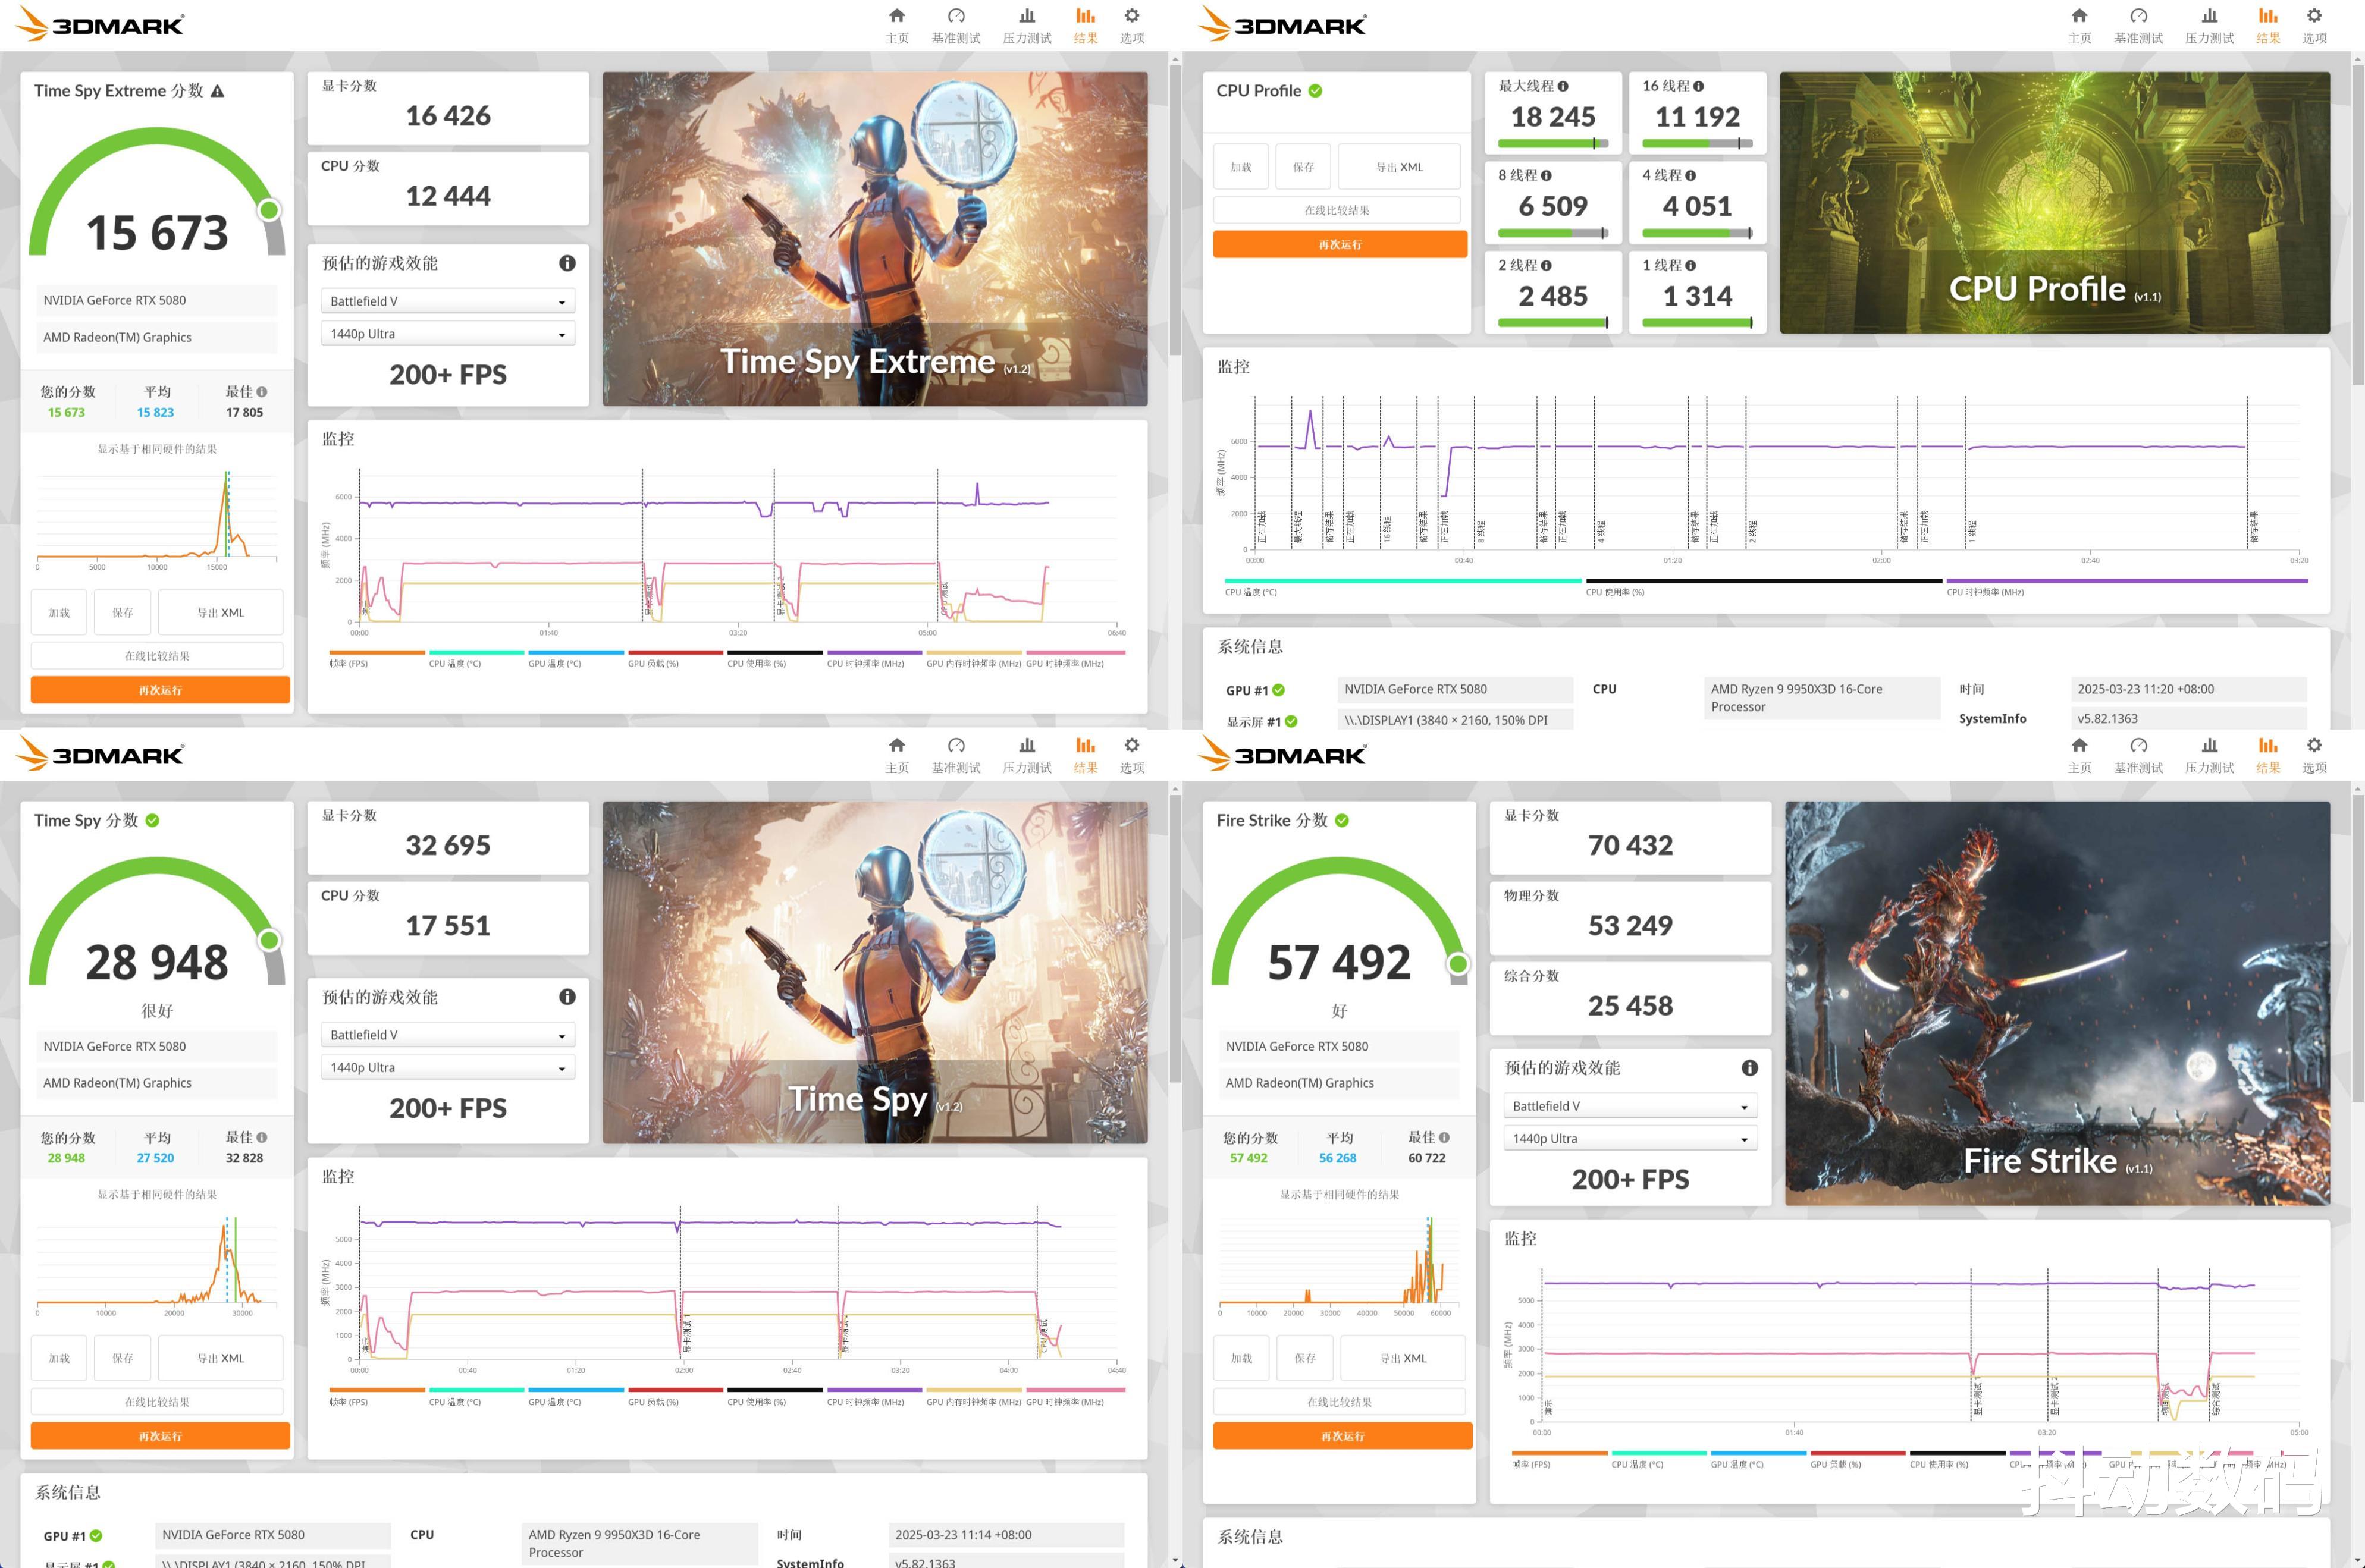Viewport: 2365px width, 1568px height.
Task: Open benchmarks gauge icon in CPU Profile window
Action: 2138,16
